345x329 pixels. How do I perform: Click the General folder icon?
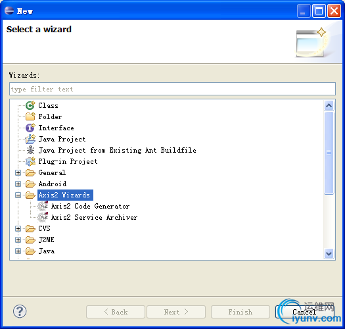click(30, 172)
